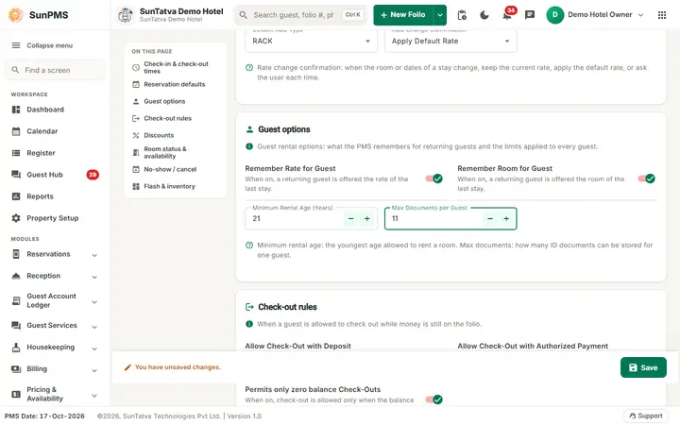The height and width of the screenshot is (425, 680).
Task: Open the New Folio dropdown arrow
Action: pyautogui.click(x=440, y=15)
